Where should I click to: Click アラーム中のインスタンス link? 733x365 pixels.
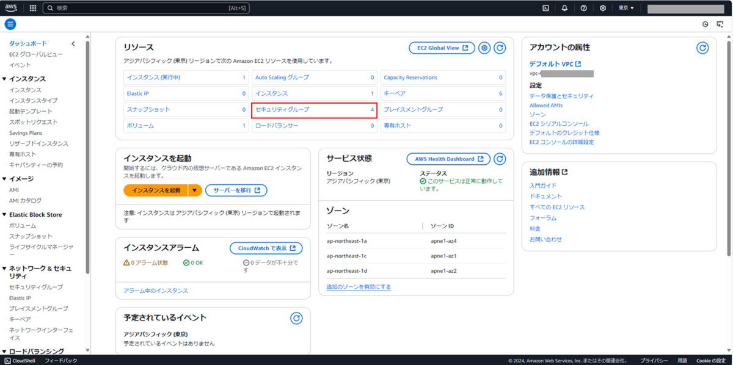pyautogui.click(x=156, y=291)
